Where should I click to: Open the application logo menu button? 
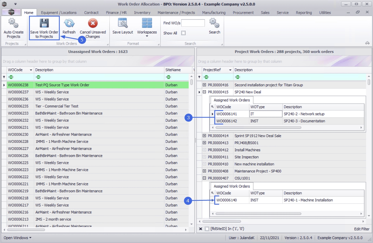[11, 12]
